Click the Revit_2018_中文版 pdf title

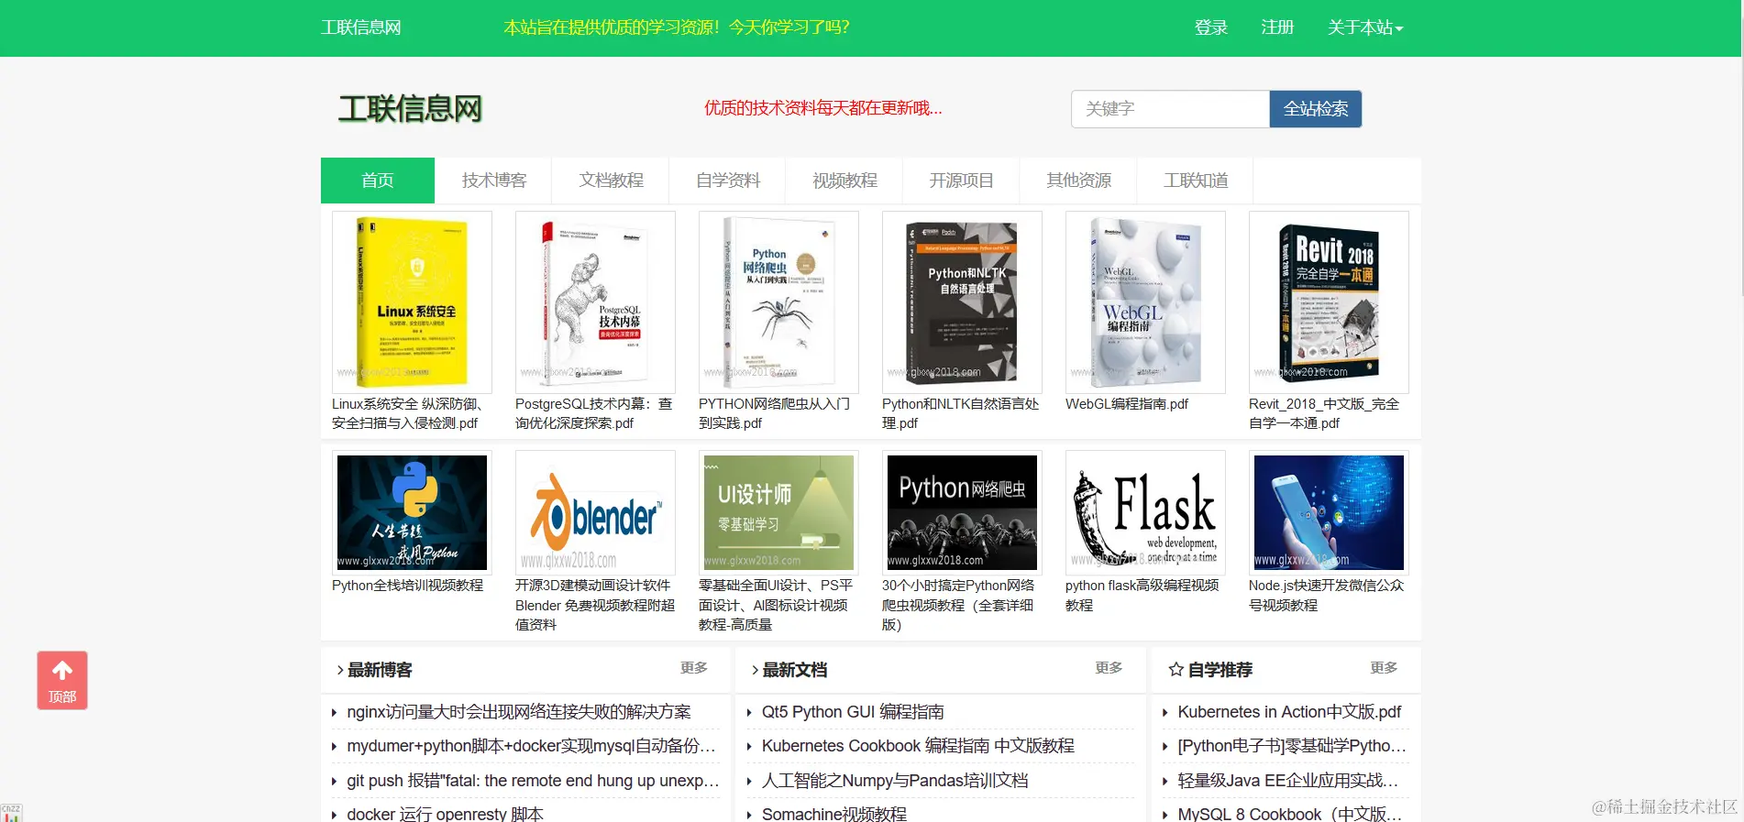1324,413
